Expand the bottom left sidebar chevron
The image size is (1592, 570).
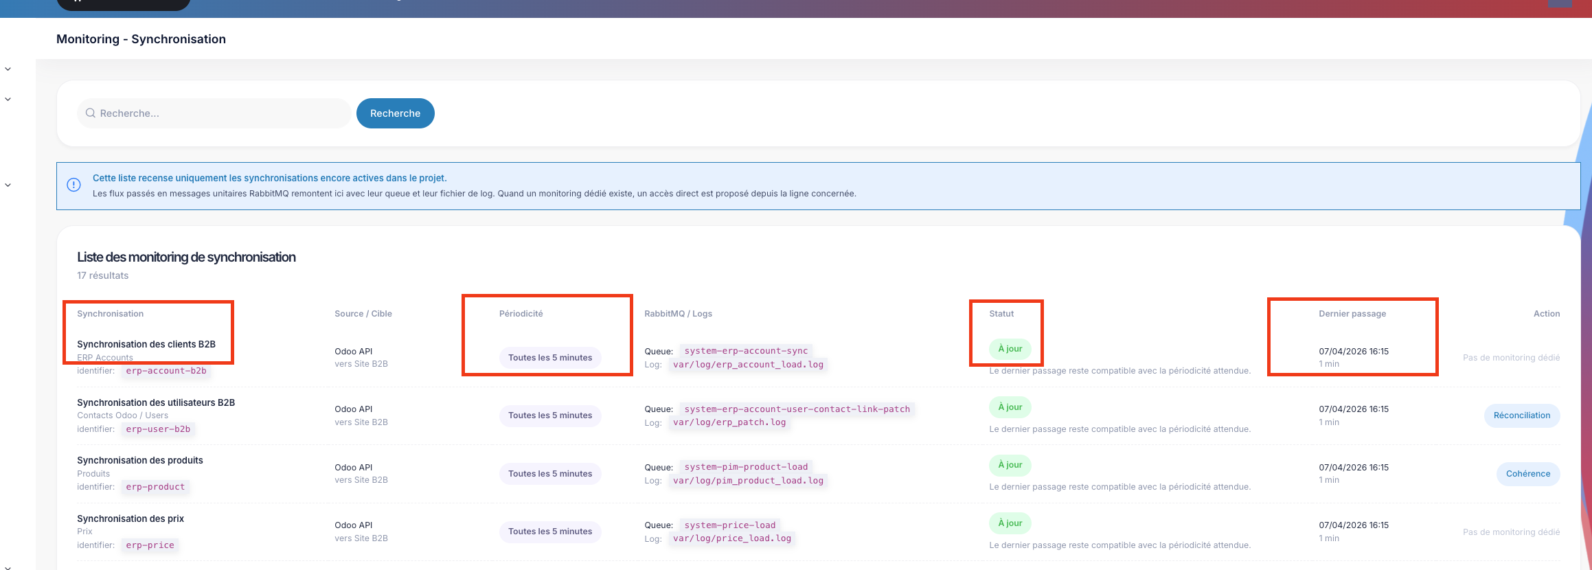pos(8,568)
